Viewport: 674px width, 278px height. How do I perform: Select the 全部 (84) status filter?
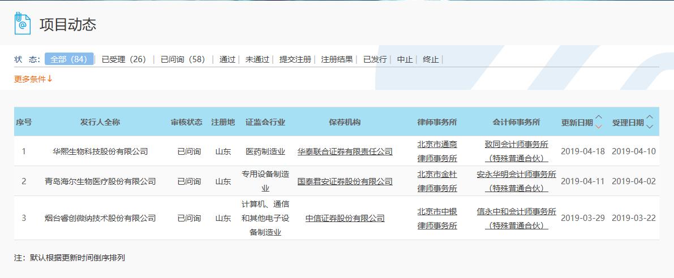click(69, 59)
